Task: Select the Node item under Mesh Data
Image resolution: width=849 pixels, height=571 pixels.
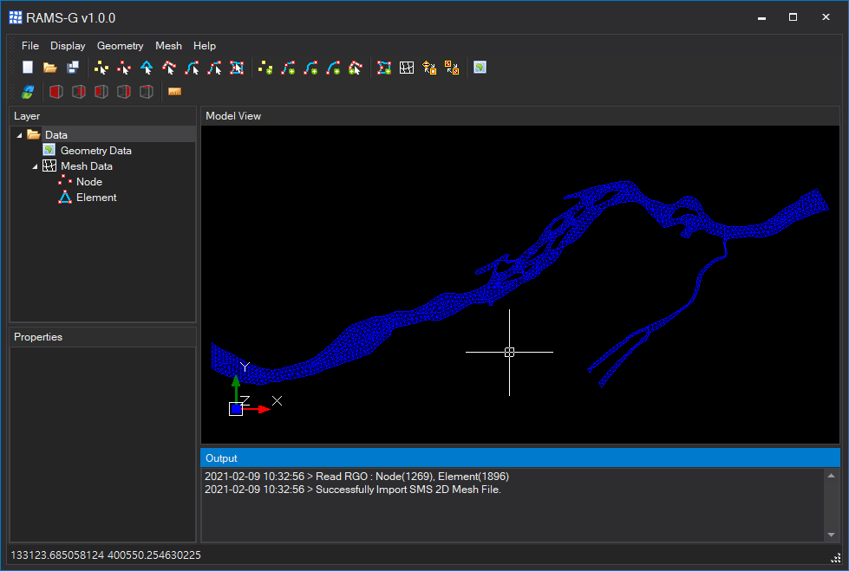Action: pos(88,182)
